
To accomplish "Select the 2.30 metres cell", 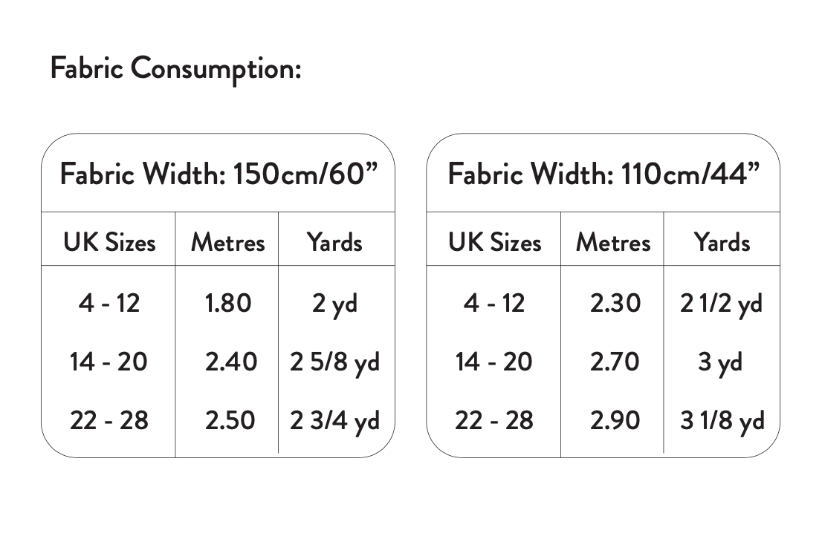I will [x=615, y=303].
